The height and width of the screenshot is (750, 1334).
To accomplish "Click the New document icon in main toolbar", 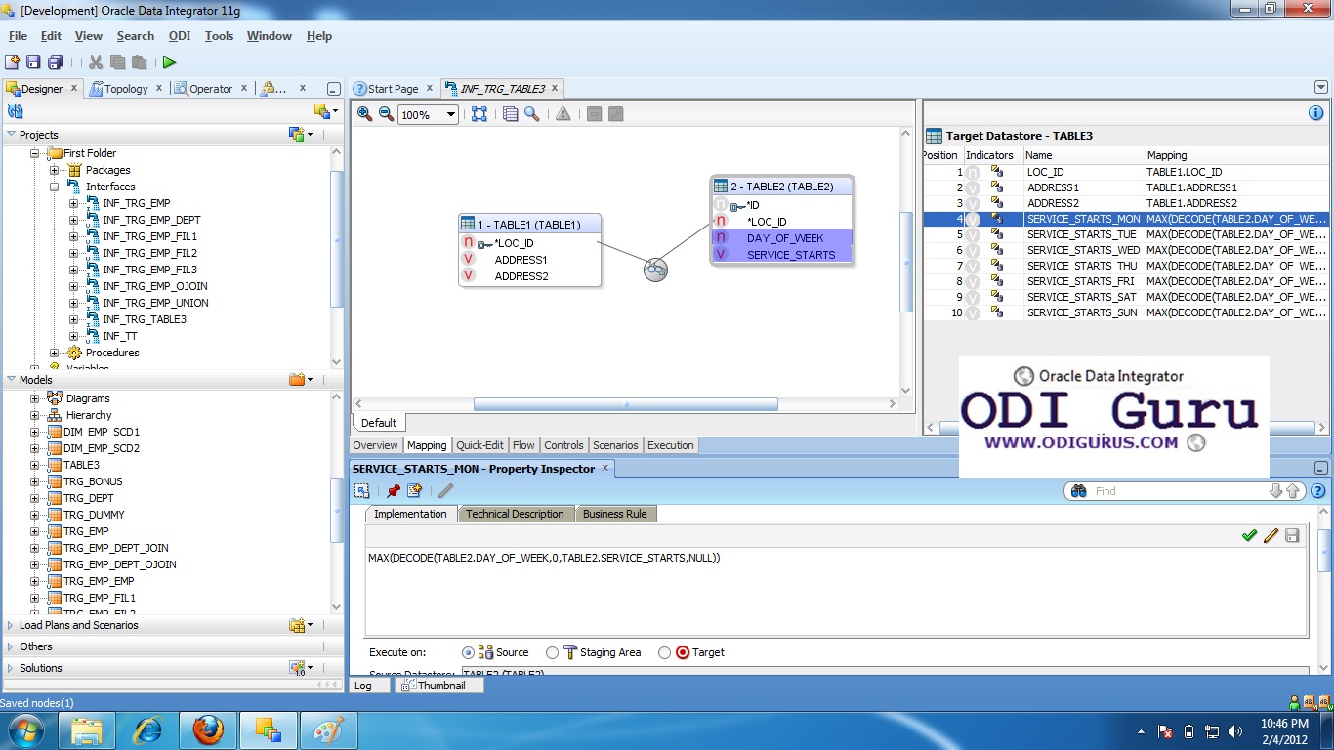I will pyautogui.click(x=13, y=62).
